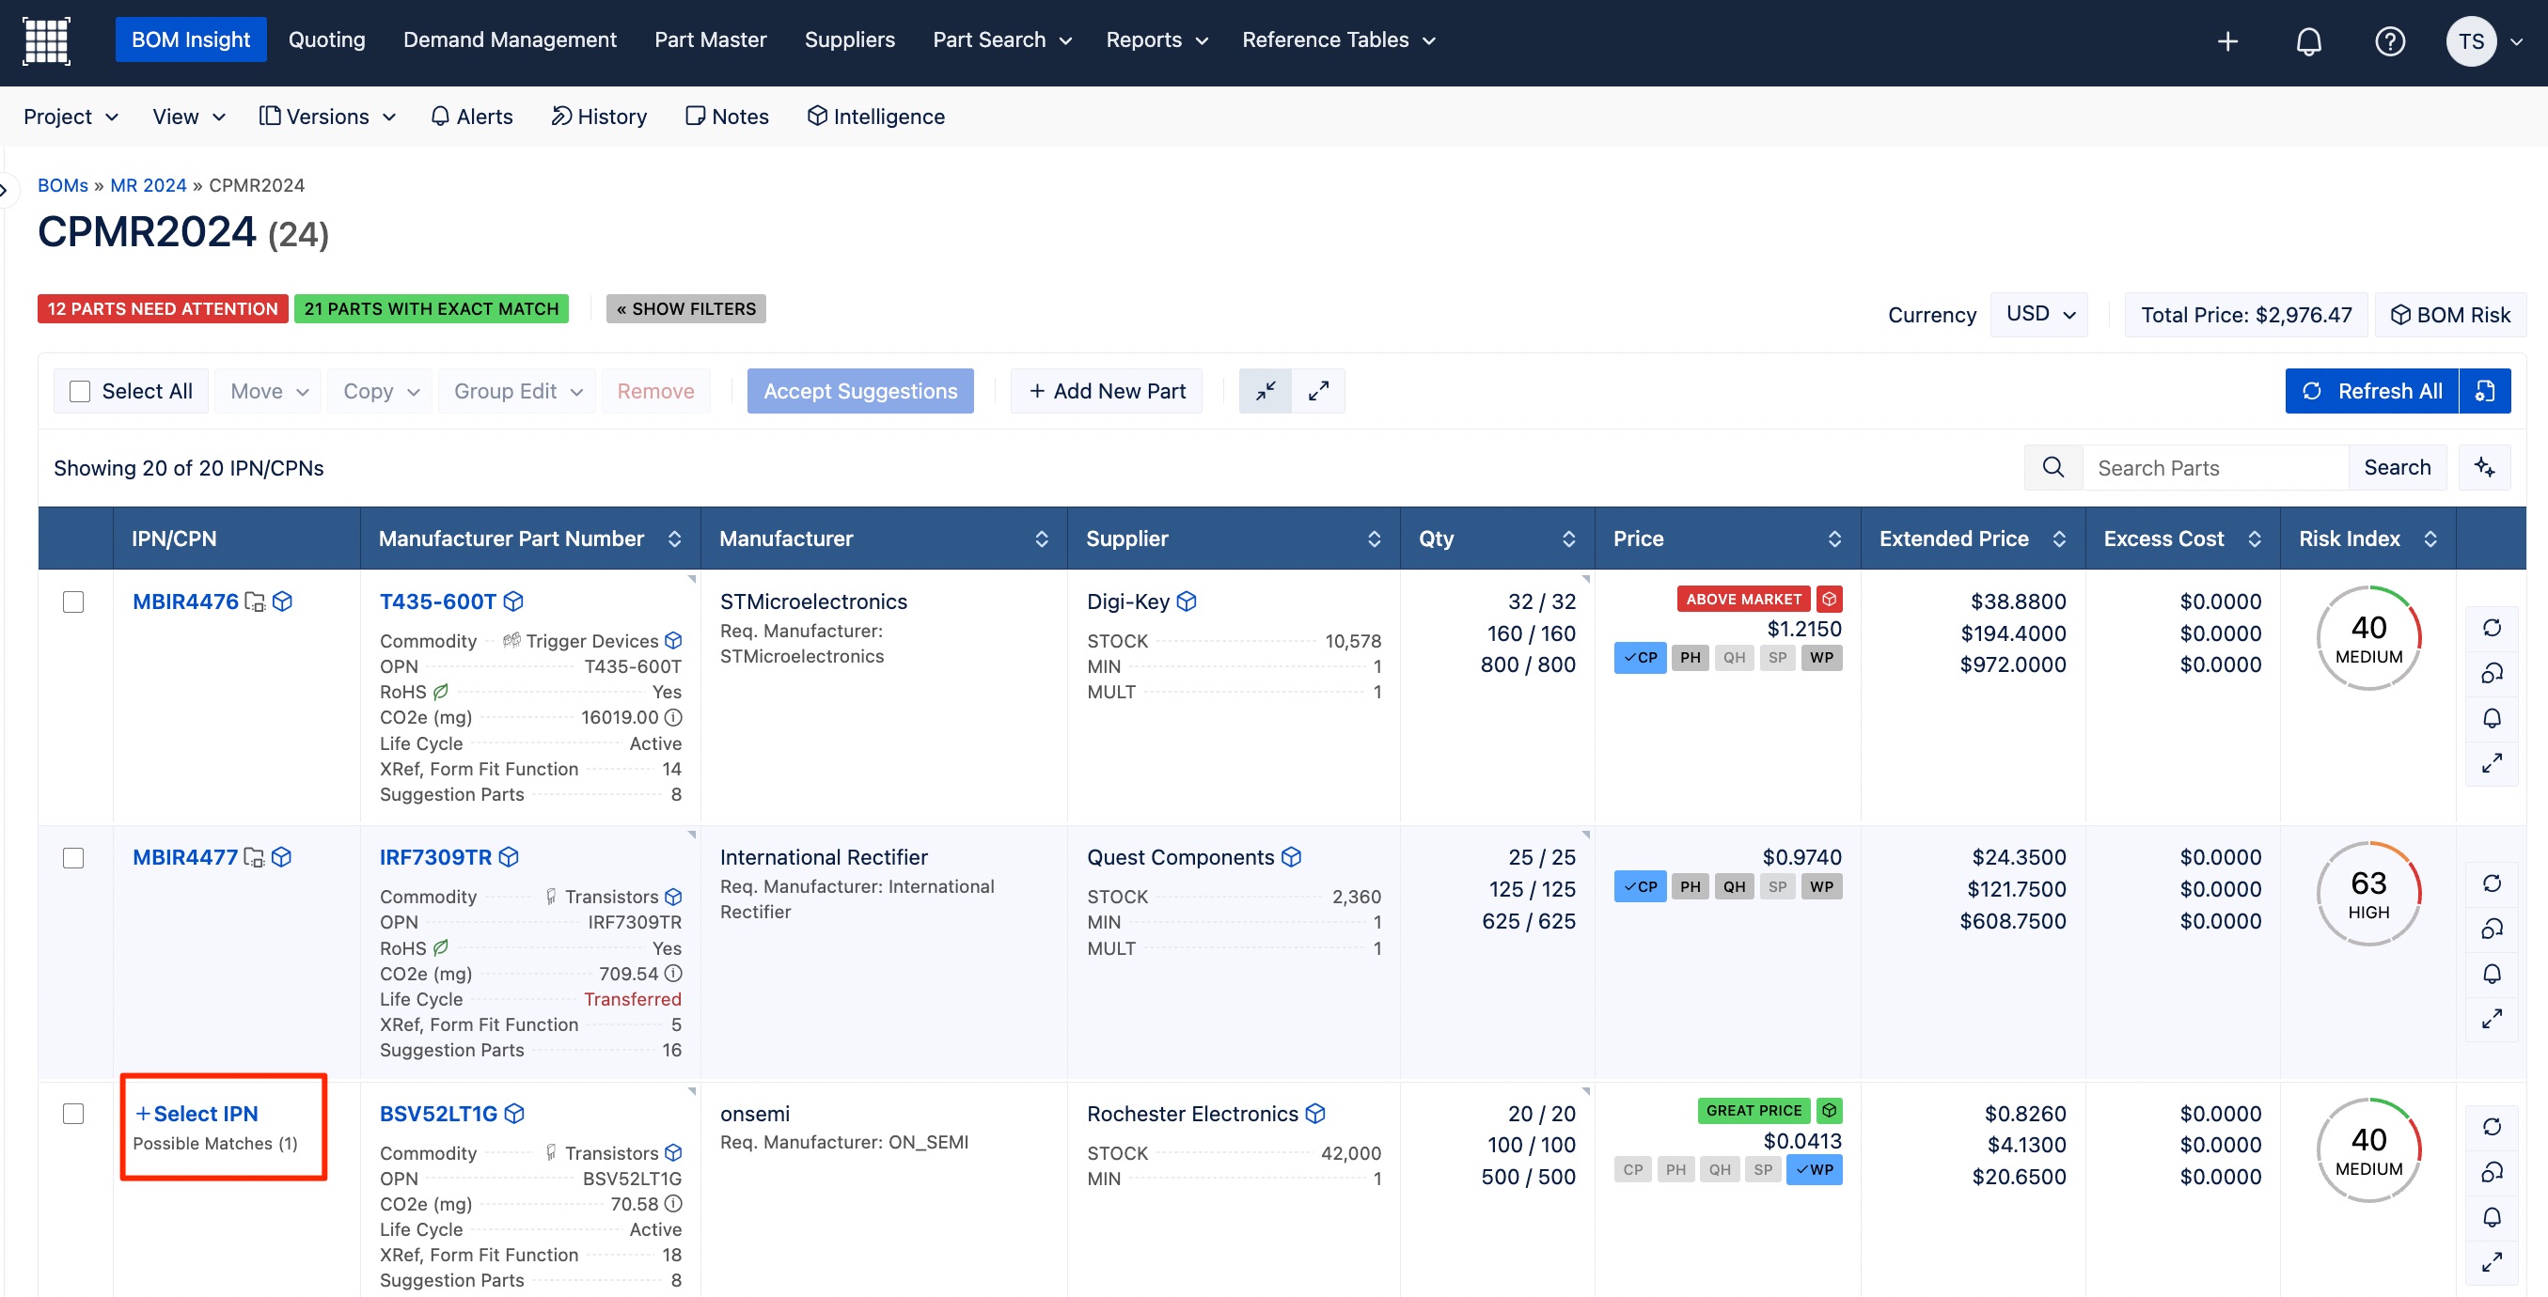Click the cube icon next to Rochester Electronics
Viewport: 2548px width, 1297px height.
pyautogui.click(x=1314, y=1113)
